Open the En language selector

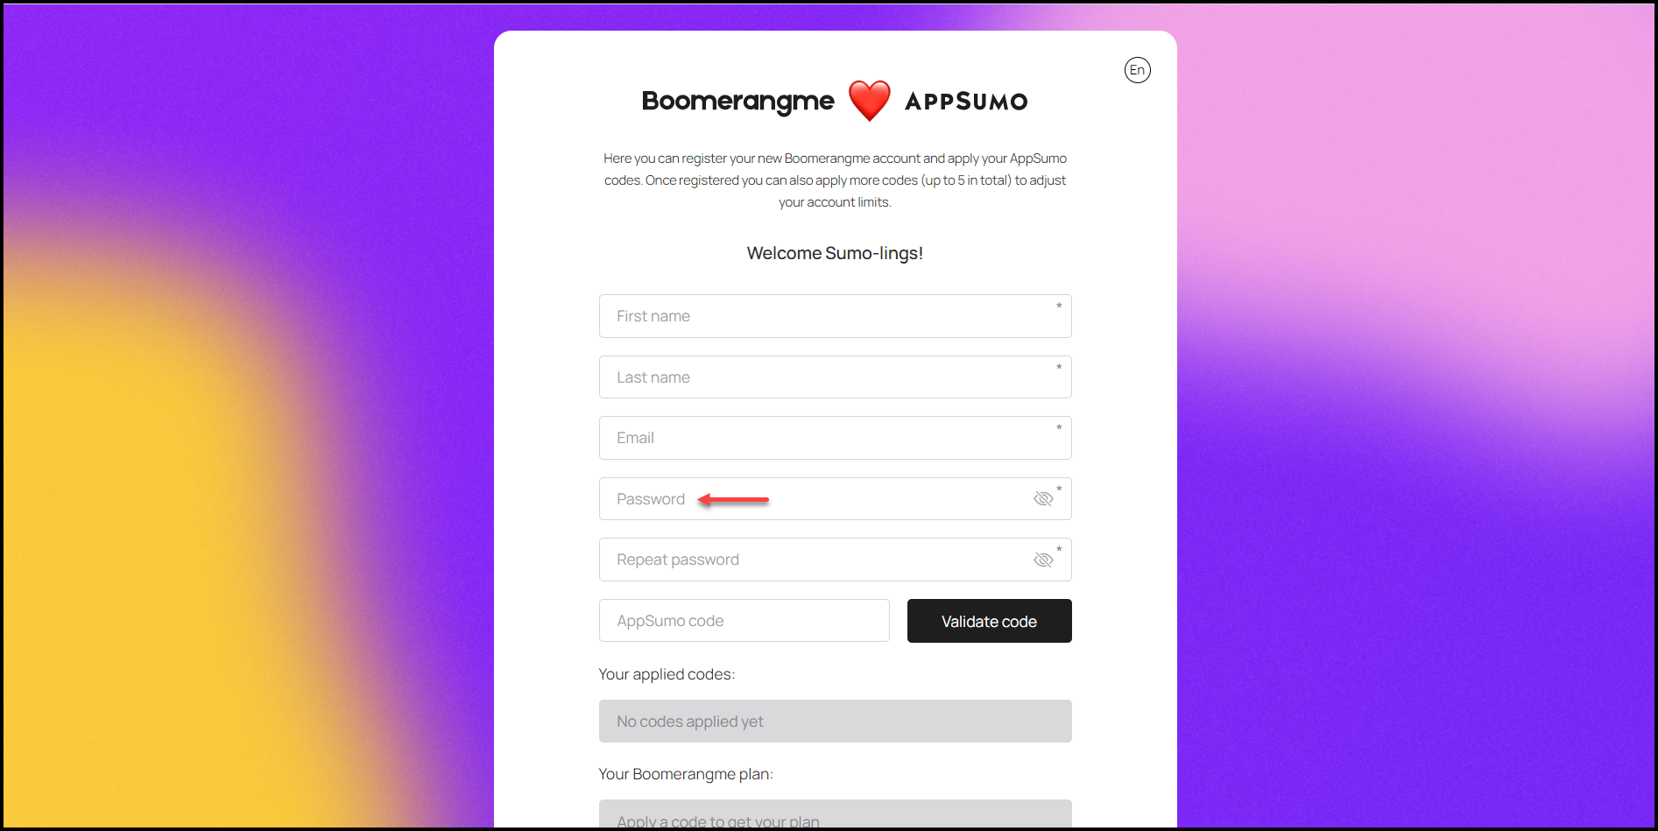pos(1137,70)
